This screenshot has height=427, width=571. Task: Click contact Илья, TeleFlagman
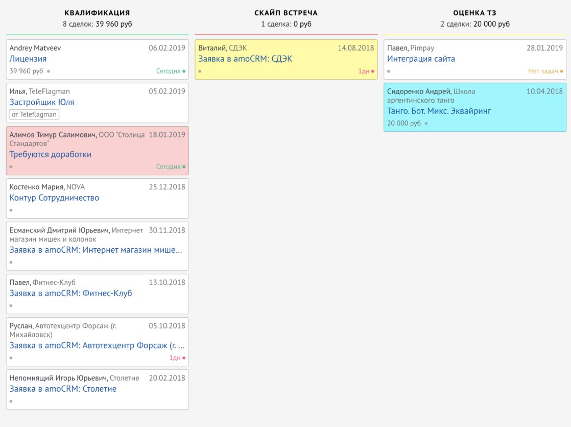click(x=40, y=91)
